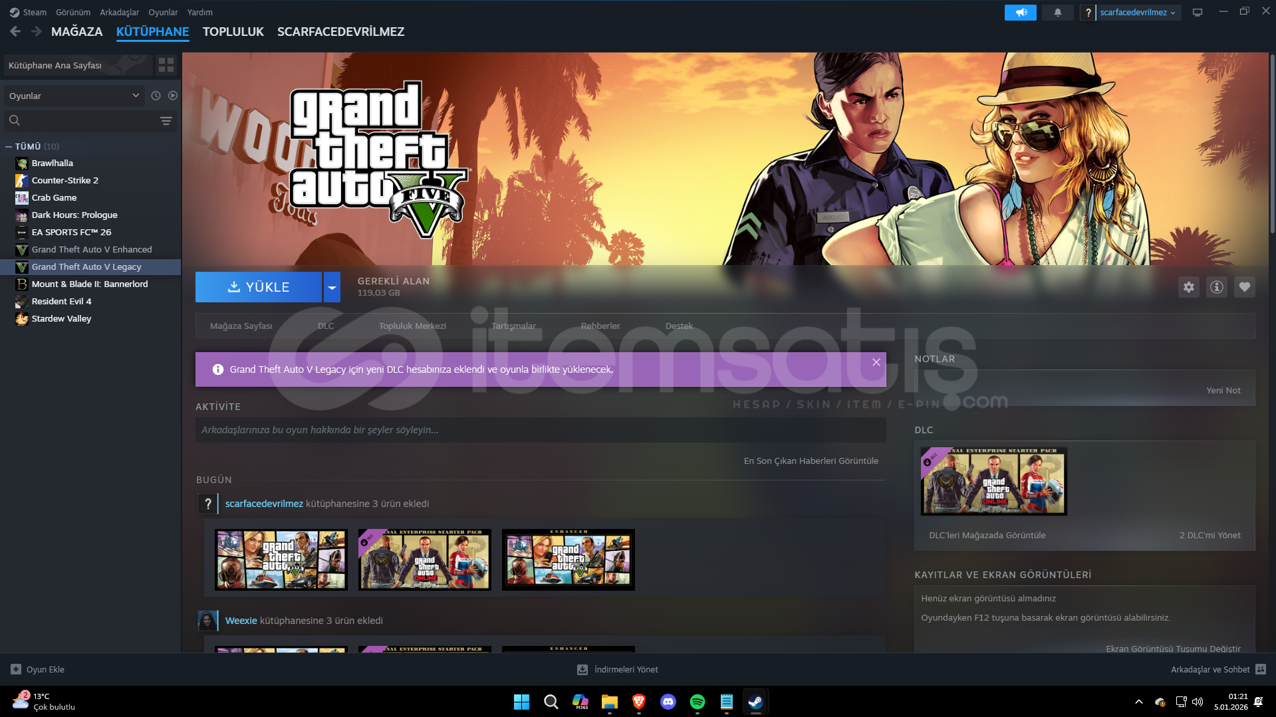Open game settings gear icon
The height and width of the screenshot is (717, 1276).
point(1188,287)
